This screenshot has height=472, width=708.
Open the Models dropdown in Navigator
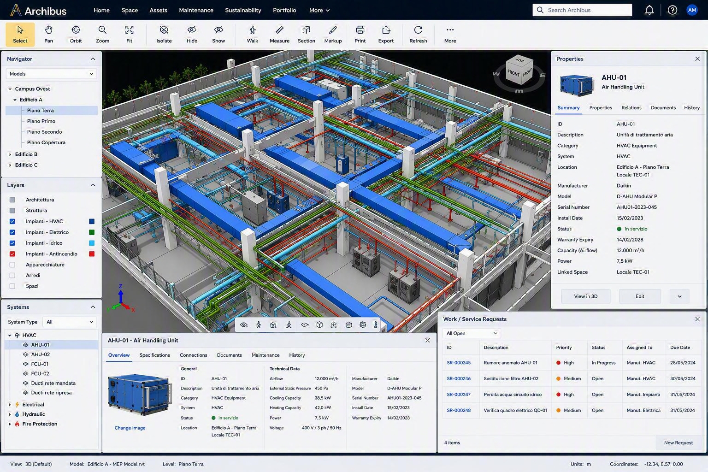pos(51,74)
